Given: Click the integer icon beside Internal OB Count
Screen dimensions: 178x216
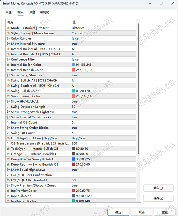Looking at the screenshot, I should click(8, 122).
